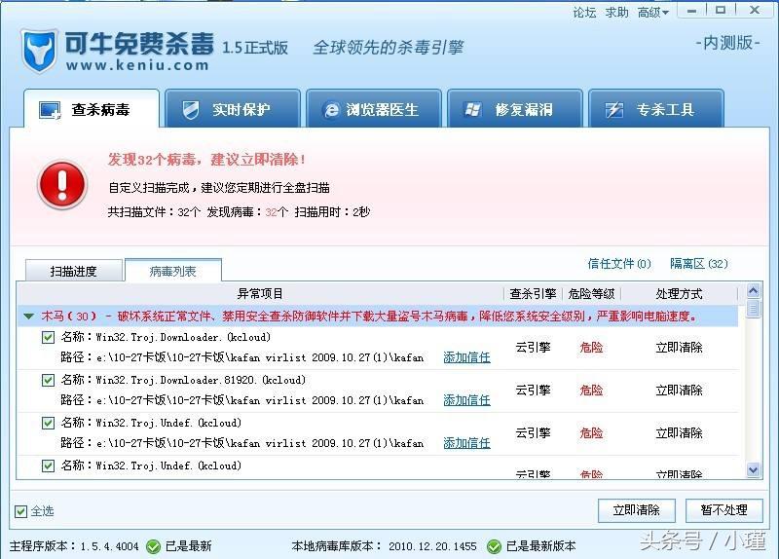The width and height of the screenshot is (779, 559).
Task: Click 危险 level in first virus row
Action: tap(591, 348)
